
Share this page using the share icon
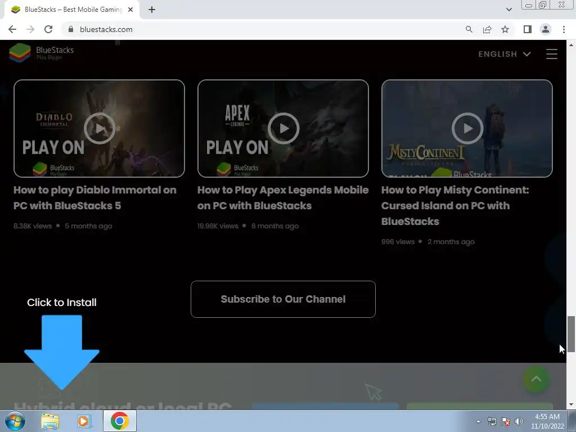pyautogui.click(x=487, y=29)
